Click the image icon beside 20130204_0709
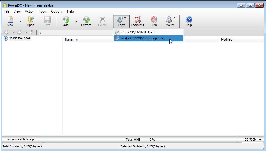 tap(5, 38)
